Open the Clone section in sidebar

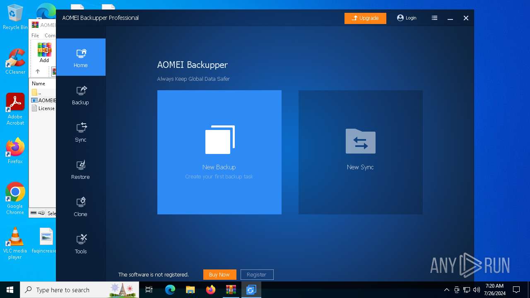(81, 207)
